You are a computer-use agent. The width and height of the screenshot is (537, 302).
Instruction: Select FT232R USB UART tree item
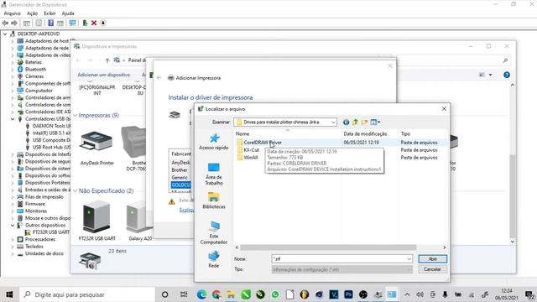[x=50, y=232]
